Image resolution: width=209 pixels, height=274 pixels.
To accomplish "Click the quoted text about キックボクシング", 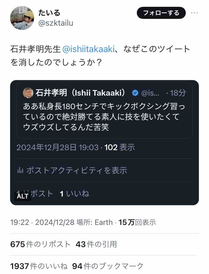I will pos(104,117).
